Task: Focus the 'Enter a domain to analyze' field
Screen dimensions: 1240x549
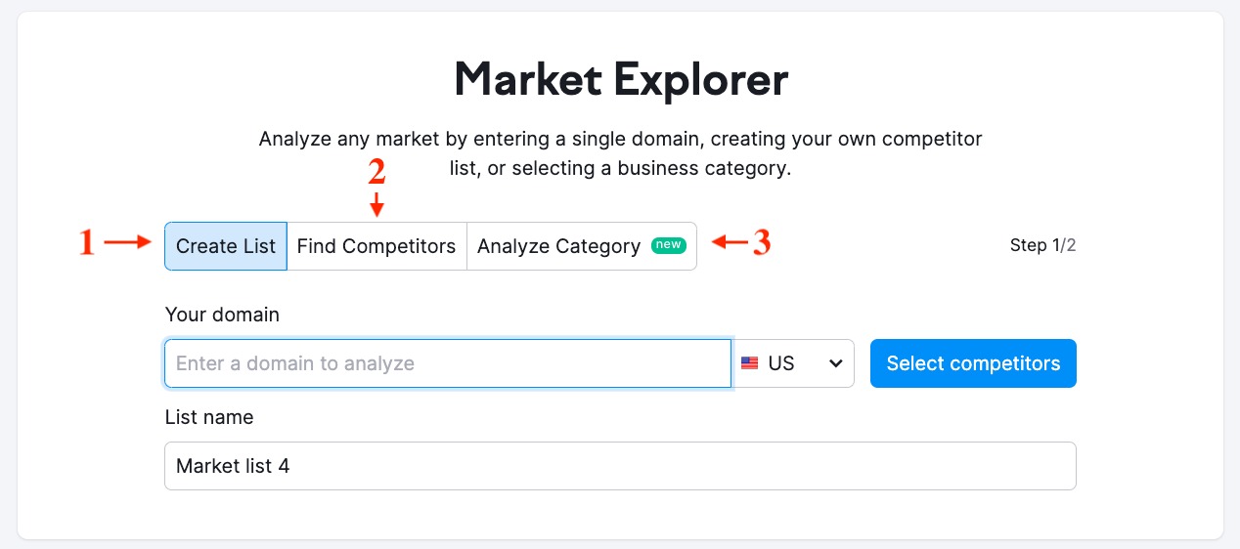Action: coord(448,363)
